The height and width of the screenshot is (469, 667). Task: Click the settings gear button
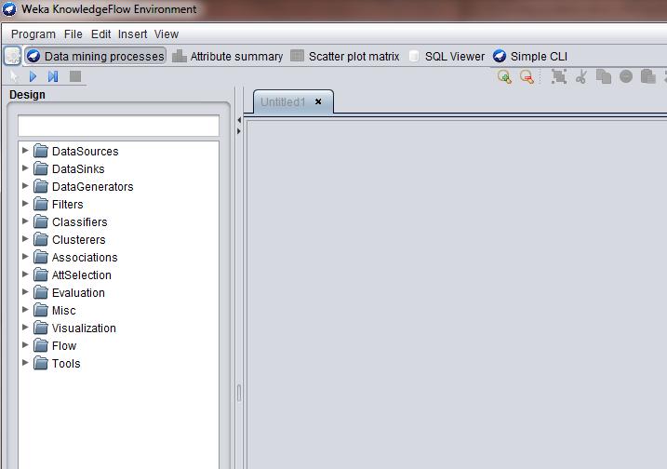click(12, 56)
